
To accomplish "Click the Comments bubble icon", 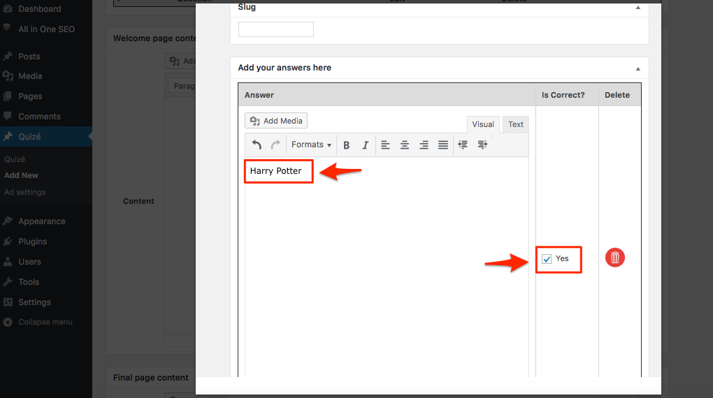I will [7, 116].
